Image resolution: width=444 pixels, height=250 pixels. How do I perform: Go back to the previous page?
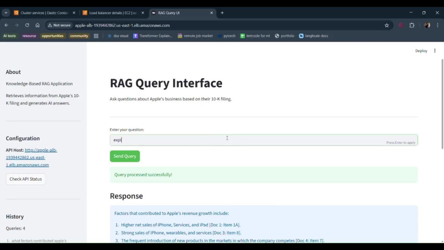6,25
